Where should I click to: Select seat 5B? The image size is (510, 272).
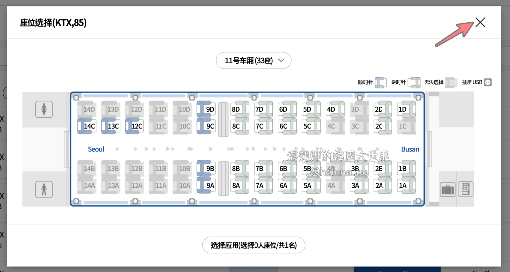312,168
